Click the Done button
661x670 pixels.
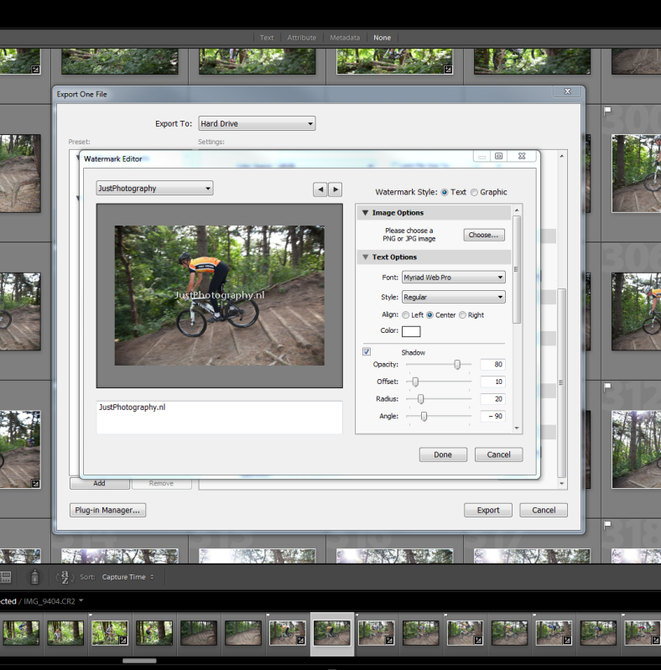click(x=443, y=454)
